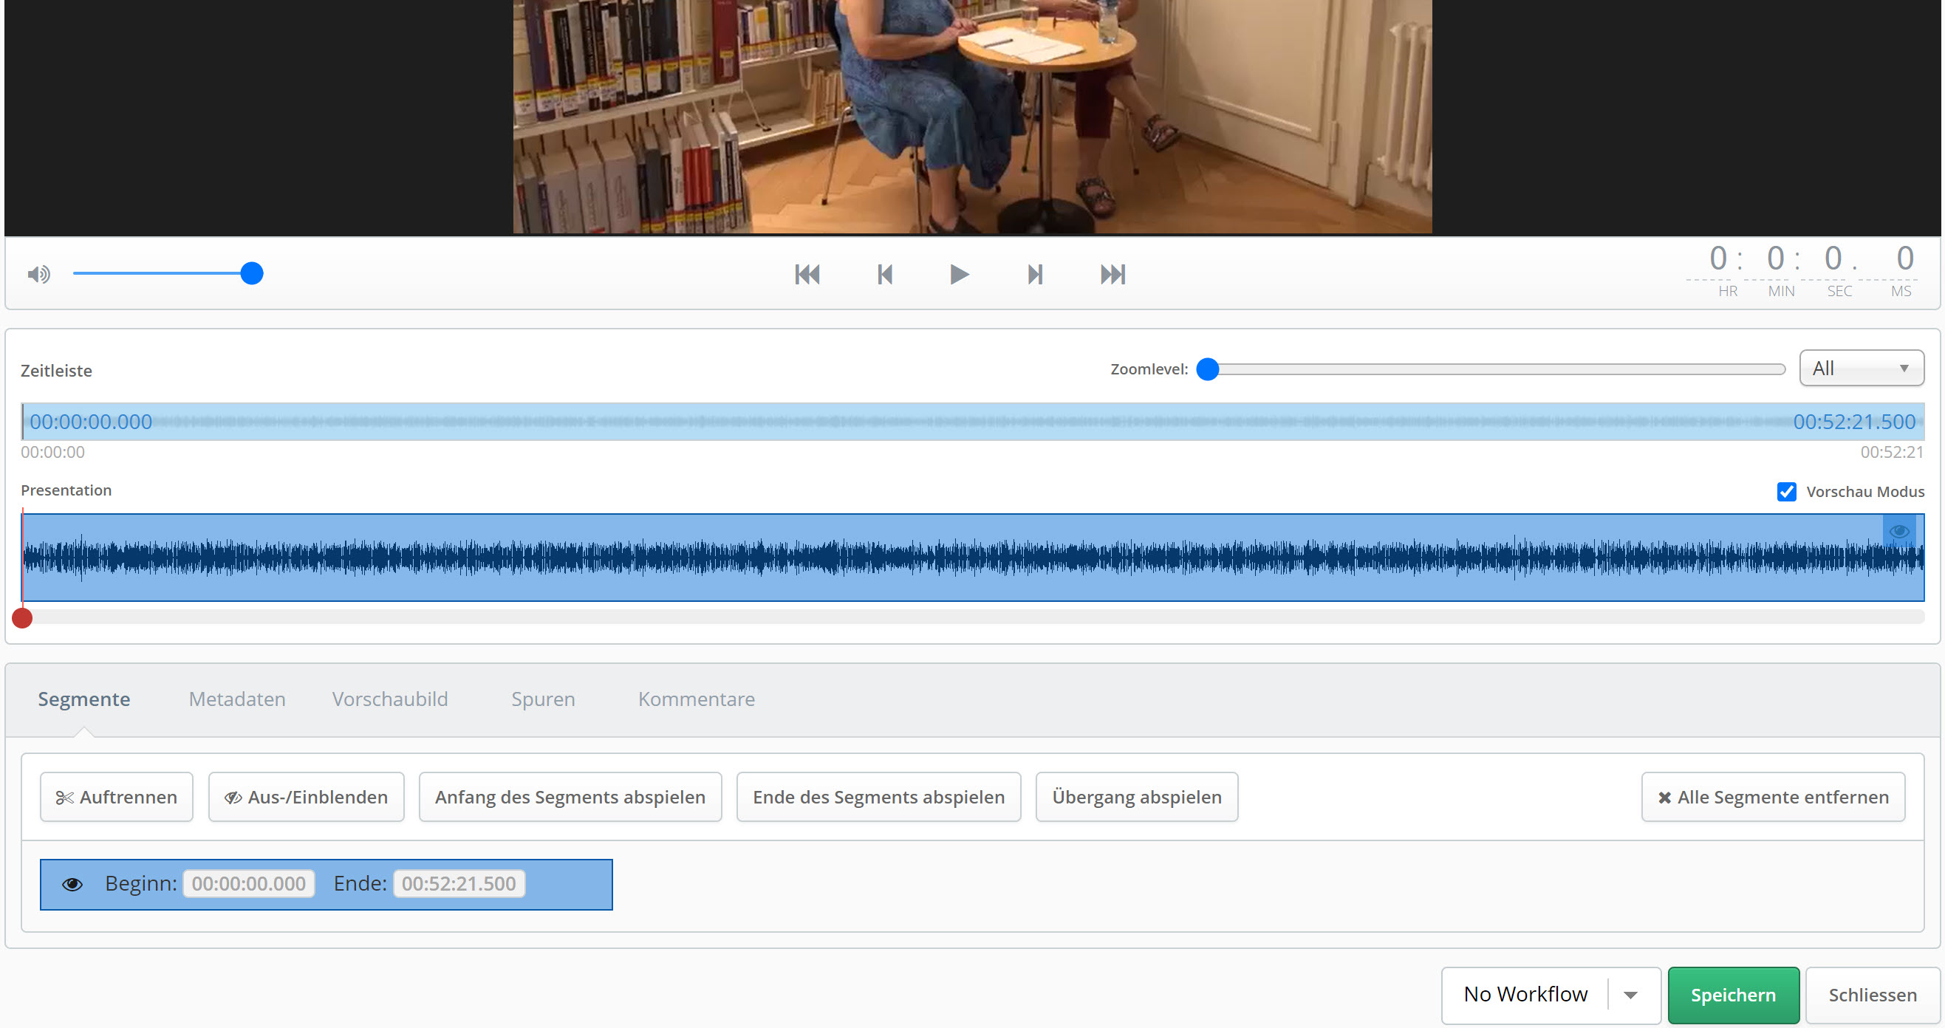The width and height of the screenshot is (1945, 1028).
Task: Click the green Speichern button
Action: 1733,995
